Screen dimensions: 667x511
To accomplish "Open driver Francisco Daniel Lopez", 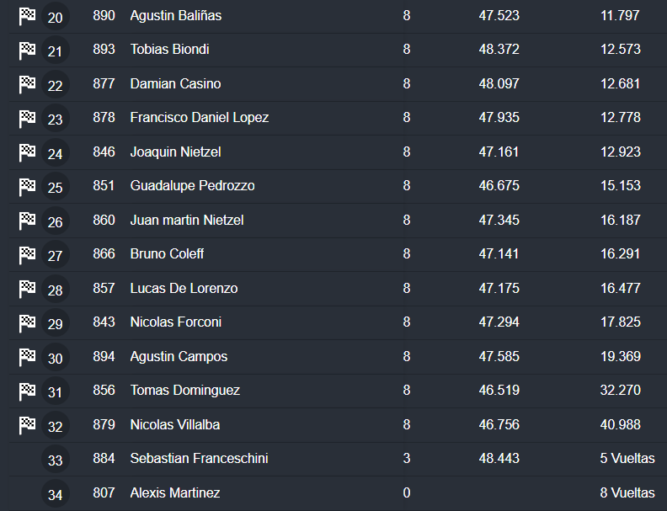I will tap(199, 118).
